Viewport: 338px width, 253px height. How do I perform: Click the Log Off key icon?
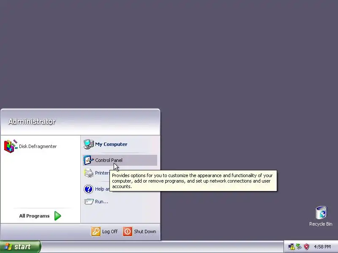tap(96, 231)
